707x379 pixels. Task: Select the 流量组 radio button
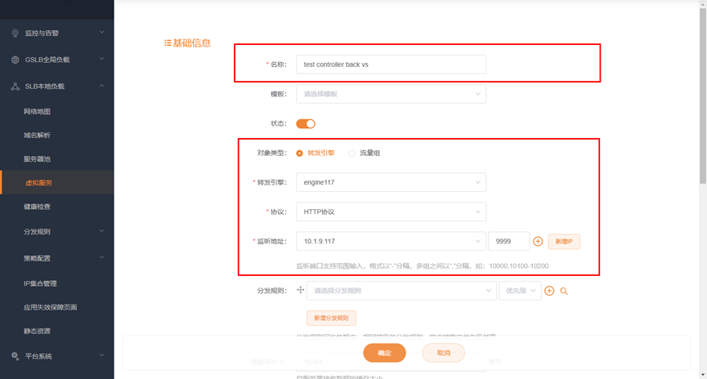pos(352,153)
